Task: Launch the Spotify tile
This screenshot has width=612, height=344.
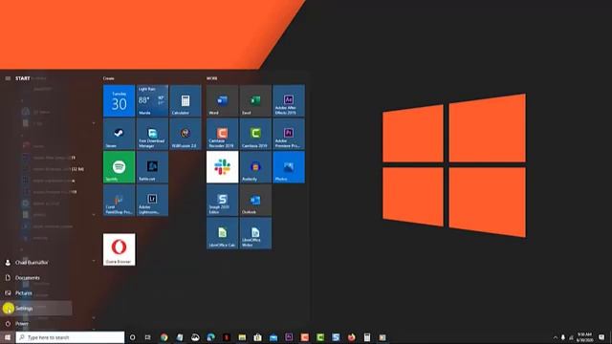Action: pos(119,167)
